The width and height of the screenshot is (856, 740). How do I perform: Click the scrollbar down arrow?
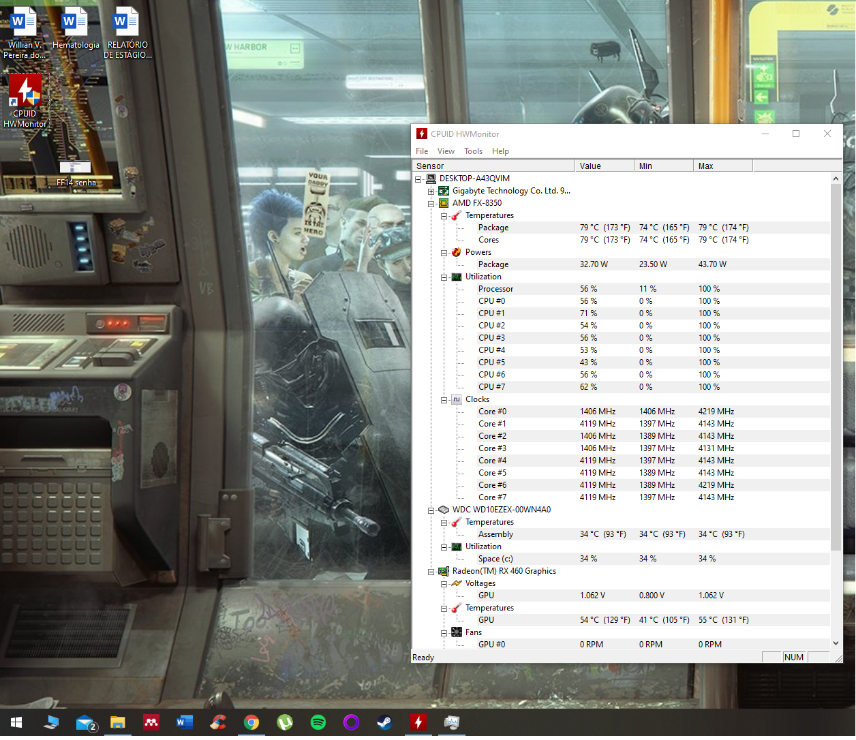click(x=836, y=643)
